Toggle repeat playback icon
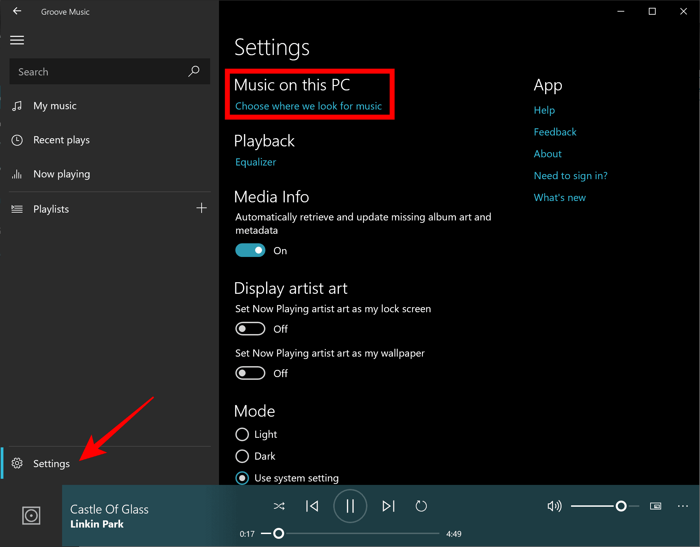Viewport: 700px width, 547px height. pos(421,506)
